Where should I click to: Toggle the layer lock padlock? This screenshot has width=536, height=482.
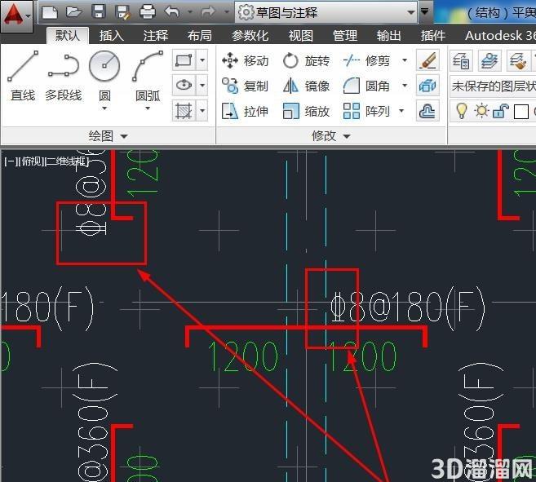500,111
